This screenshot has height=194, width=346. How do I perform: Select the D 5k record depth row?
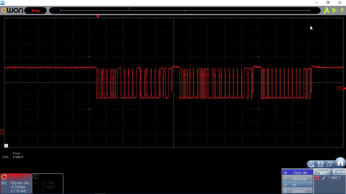click(x=297, y=185)
